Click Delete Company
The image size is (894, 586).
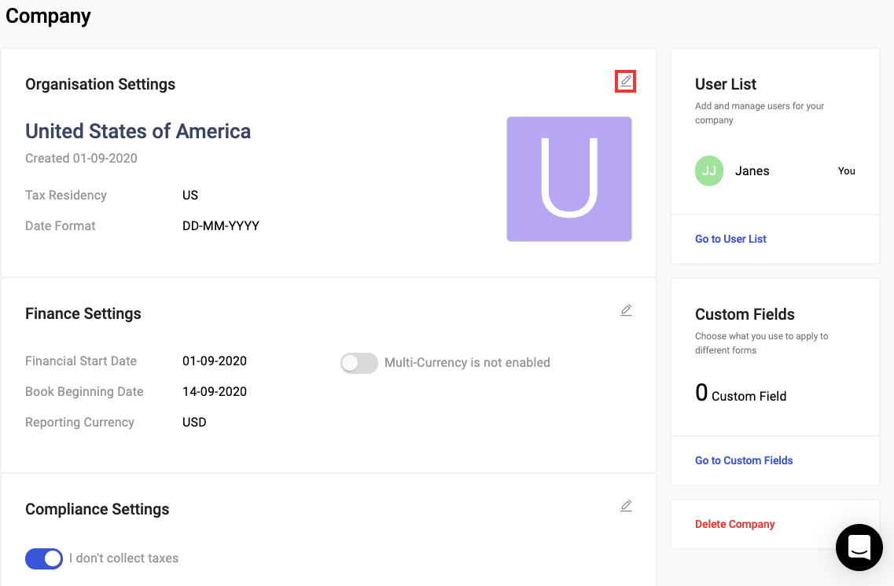click(734, 524)
